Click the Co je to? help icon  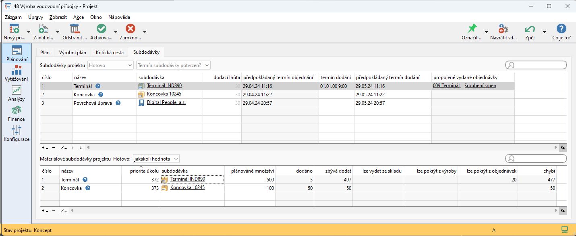561,29
